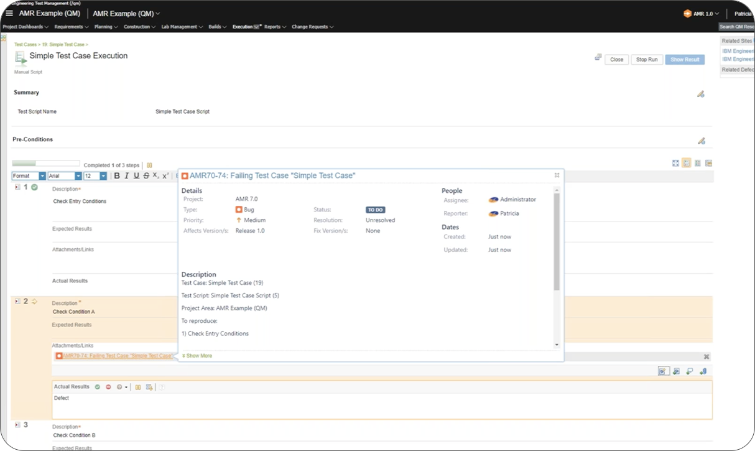This screenshot has width=755, height=451.
Task: Apply subscript formatting
Action: [155, 176]
